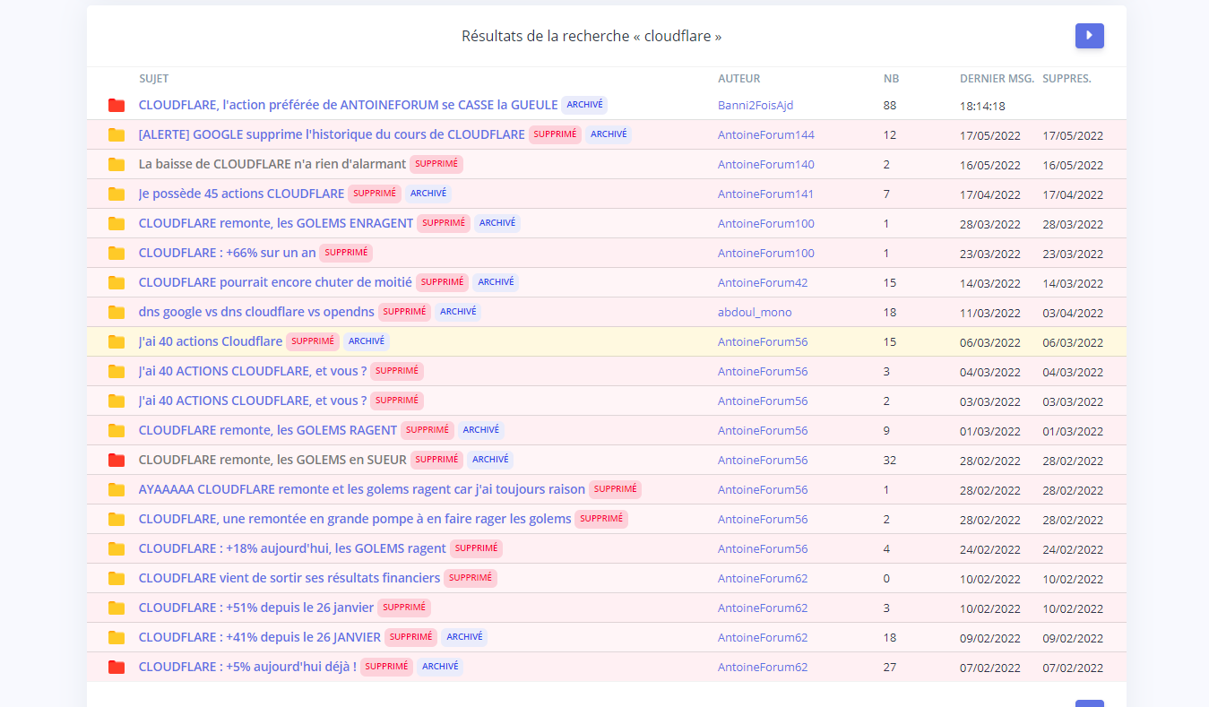
Task: Open topic CLOUDFLARE remonte, les GOLEMS en SUEUR
Action: [272, 460]
